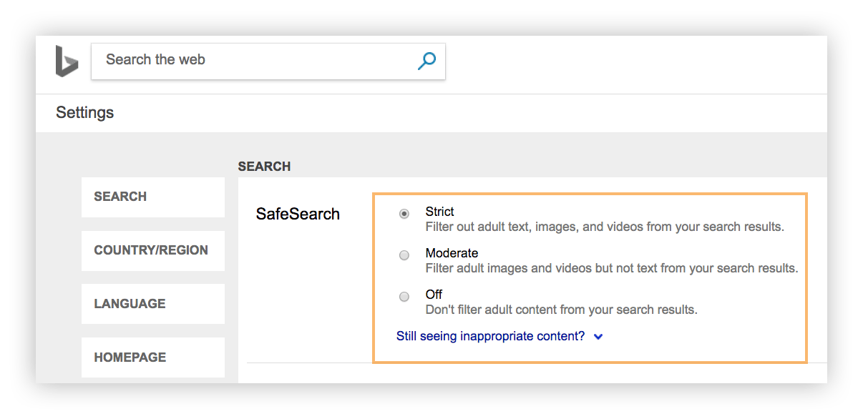Click the magnifying glass search icon
Viewport: 863px width, 419px height.
click(426, 61)
